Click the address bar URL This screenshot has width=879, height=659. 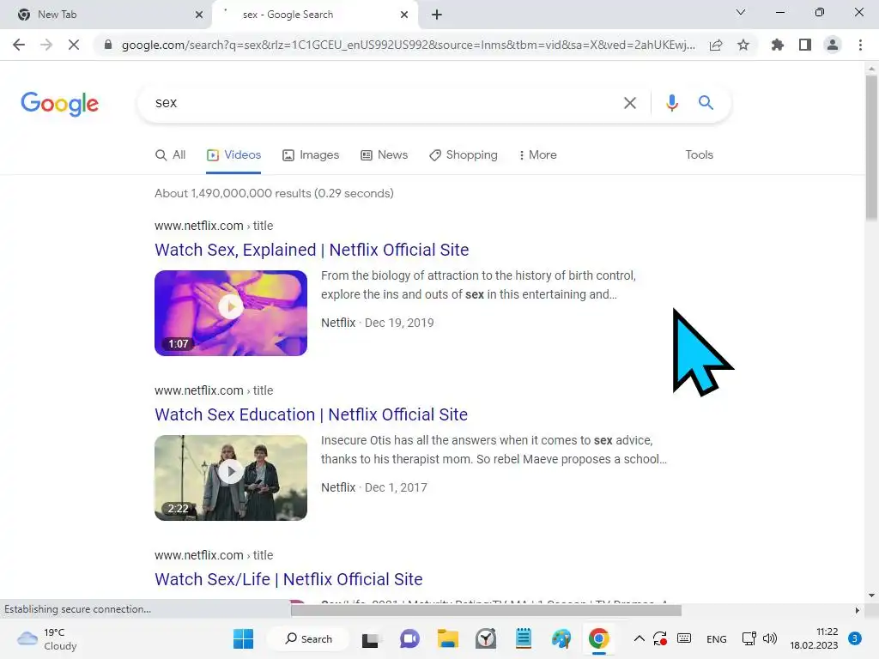click(x=408, y=45)
